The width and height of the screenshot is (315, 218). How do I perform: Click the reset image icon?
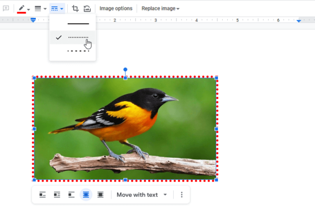click(87, 9)
